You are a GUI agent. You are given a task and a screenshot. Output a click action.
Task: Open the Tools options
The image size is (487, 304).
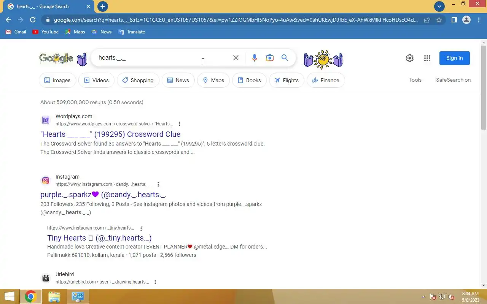pos(415,80)
